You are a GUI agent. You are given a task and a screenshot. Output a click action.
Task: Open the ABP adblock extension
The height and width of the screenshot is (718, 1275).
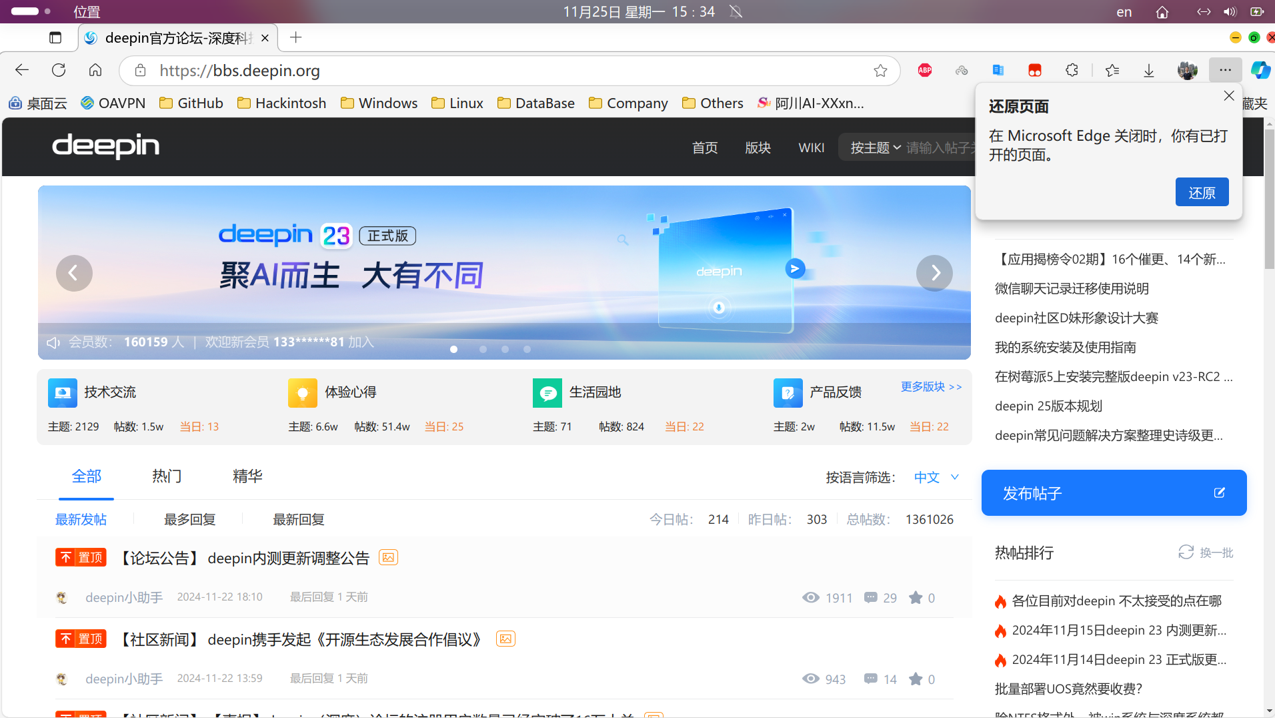point(925,70)
